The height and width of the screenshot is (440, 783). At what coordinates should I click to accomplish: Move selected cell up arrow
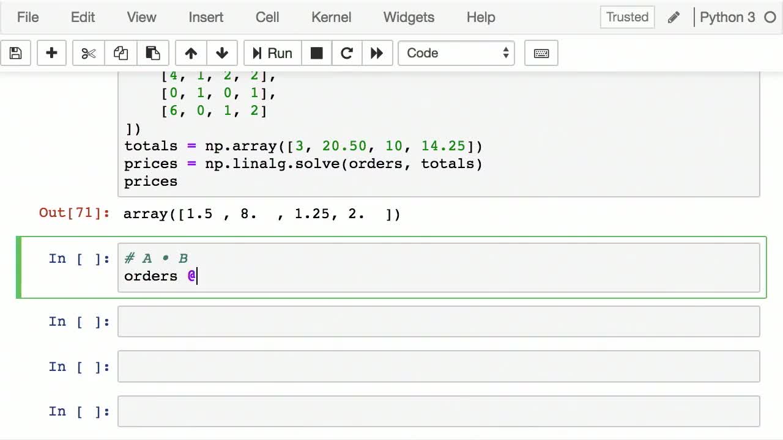[191, 53]
